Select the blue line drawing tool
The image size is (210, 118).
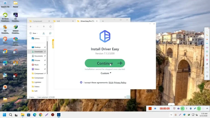point(207,43)
